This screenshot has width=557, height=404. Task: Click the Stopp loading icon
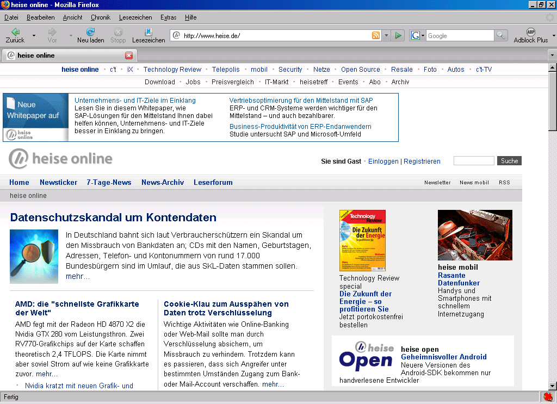[118, 32]
